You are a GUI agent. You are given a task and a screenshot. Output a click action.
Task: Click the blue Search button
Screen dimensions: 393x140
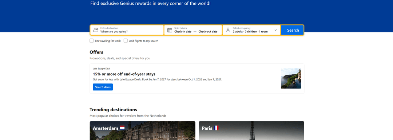(293, 30)
